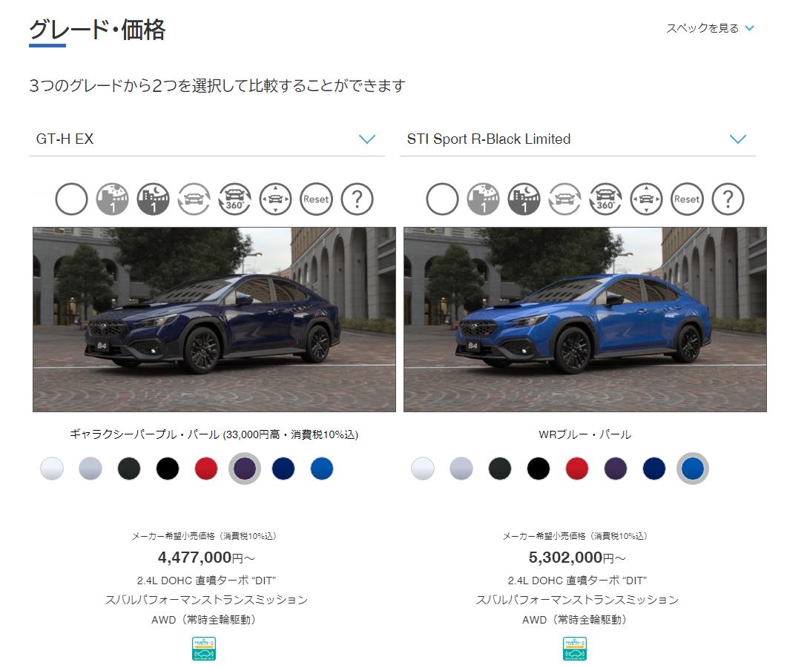Choose the red color swatch for GT-H EX
The height and width of the screenshot is (668, 787).
205,469
